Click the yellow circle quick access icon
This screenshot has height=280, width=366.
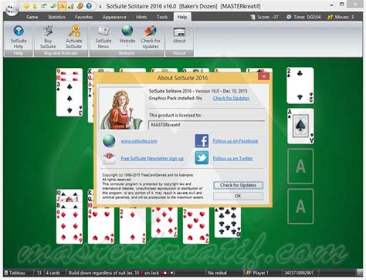click(x=26, y=6)
